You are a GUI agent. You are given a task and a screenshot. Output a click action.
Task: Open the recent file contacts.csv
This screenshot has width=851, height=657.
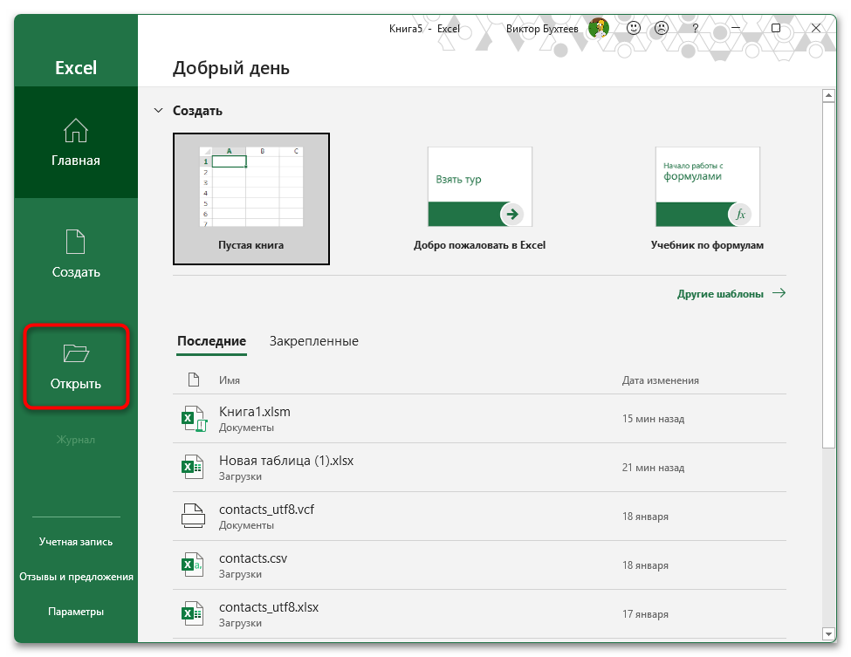(x=479, y=565)
